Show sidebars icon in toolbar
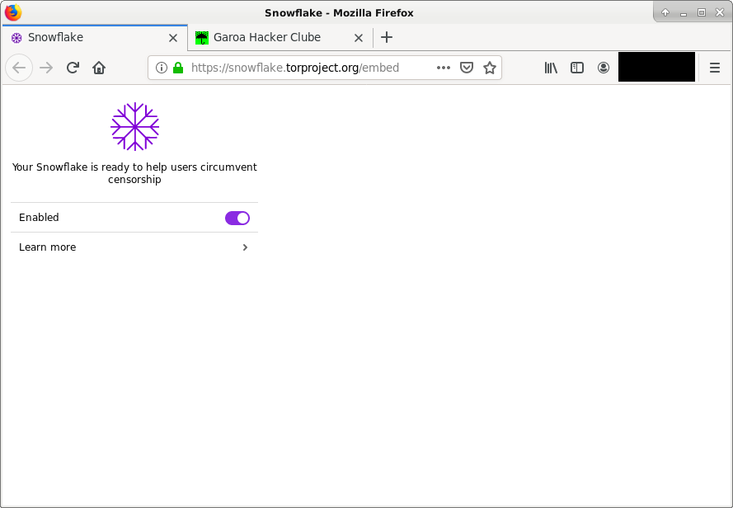Viewport: 733px width, 508px height. [x=577, y=68]
